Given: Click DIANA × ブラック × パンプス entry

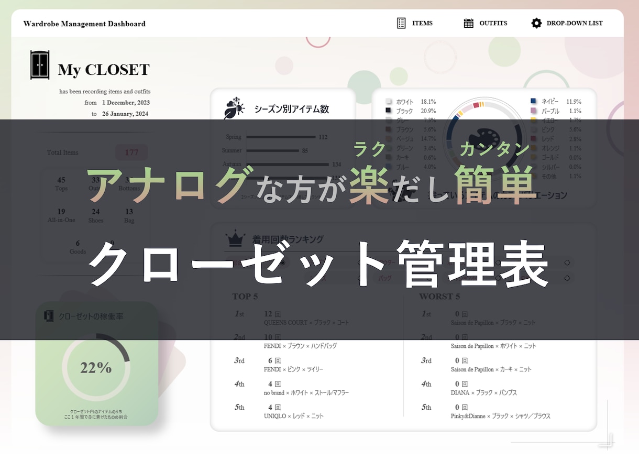Looking at the screenshot, I should [484, 392].
